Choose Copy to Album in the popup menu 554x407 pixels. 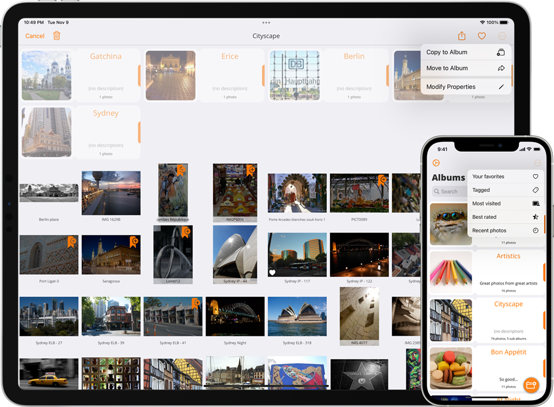point(466,52)
